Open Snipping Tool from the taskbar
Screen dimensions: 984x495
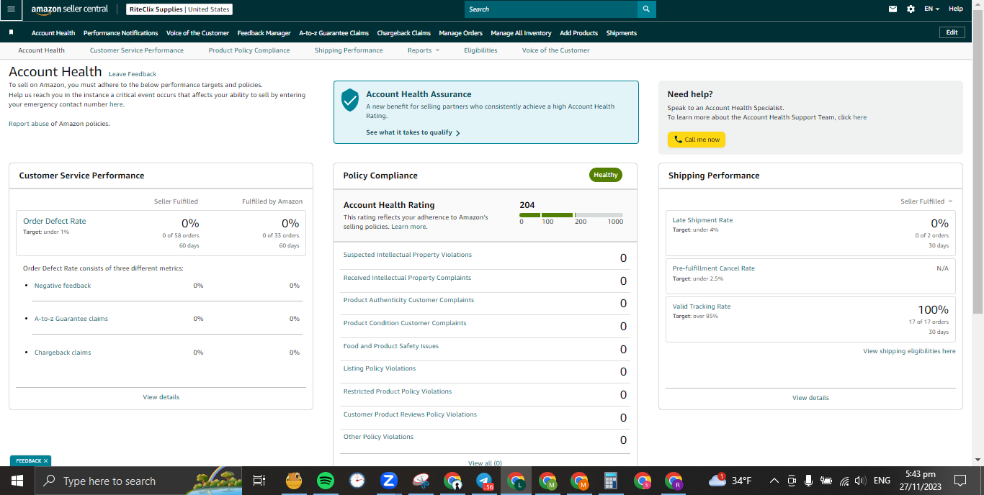pos(421,481)
